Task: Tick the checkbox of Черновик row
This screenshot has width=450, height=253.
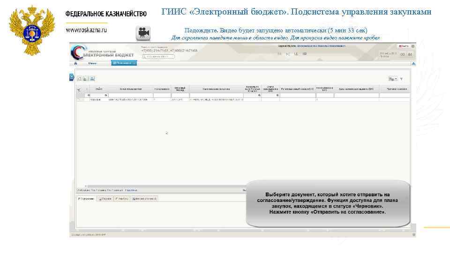Action: (78, 99)
